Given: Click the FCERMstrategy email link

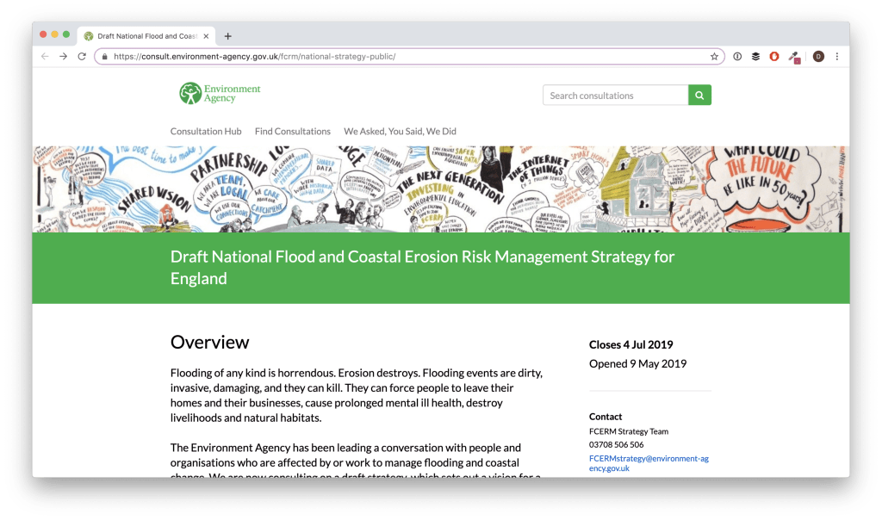Looking at the screenshot, I should 649,463.
